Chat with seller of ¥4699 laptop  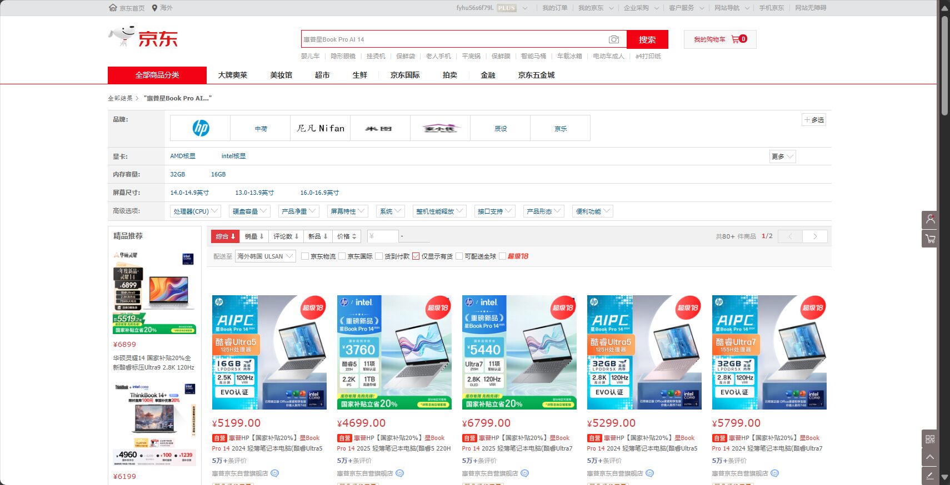(399, 473)
